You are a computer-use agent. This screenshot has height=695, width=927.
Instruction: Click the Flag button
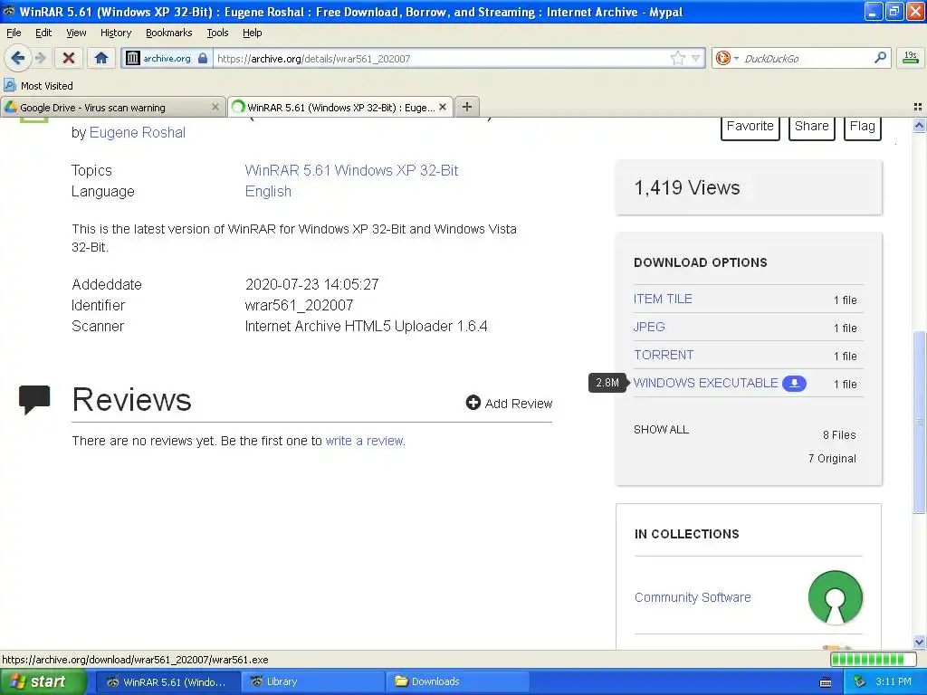(x=862, y=127)
